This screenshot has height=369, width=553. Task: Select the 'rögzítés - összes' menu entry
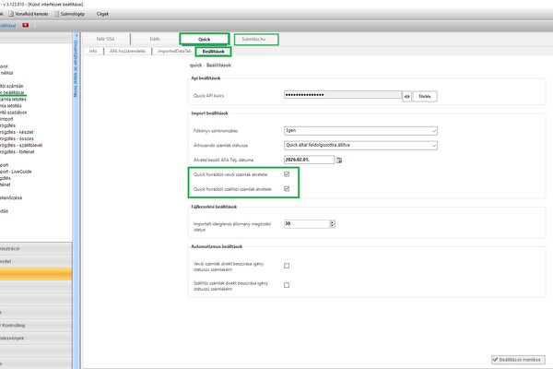pyautogui.click(x=17, y=138)
